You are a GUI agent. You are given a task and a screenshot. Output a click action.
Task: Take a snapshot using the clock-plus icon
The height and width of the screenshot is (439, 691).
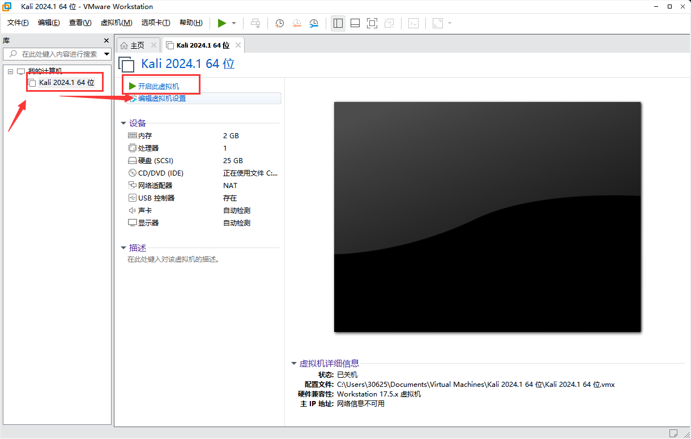point(279,23)
